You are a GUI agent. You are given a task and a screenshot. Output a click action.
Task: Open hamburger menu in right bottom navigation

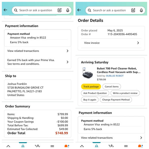[126, 146]
